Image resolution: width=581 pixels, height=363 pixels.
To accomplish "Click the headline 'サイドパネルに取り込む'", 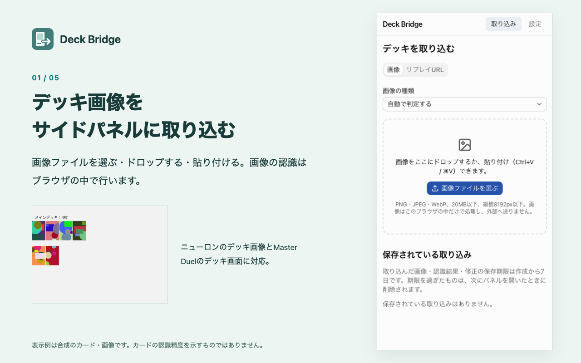I will [134, 130].
